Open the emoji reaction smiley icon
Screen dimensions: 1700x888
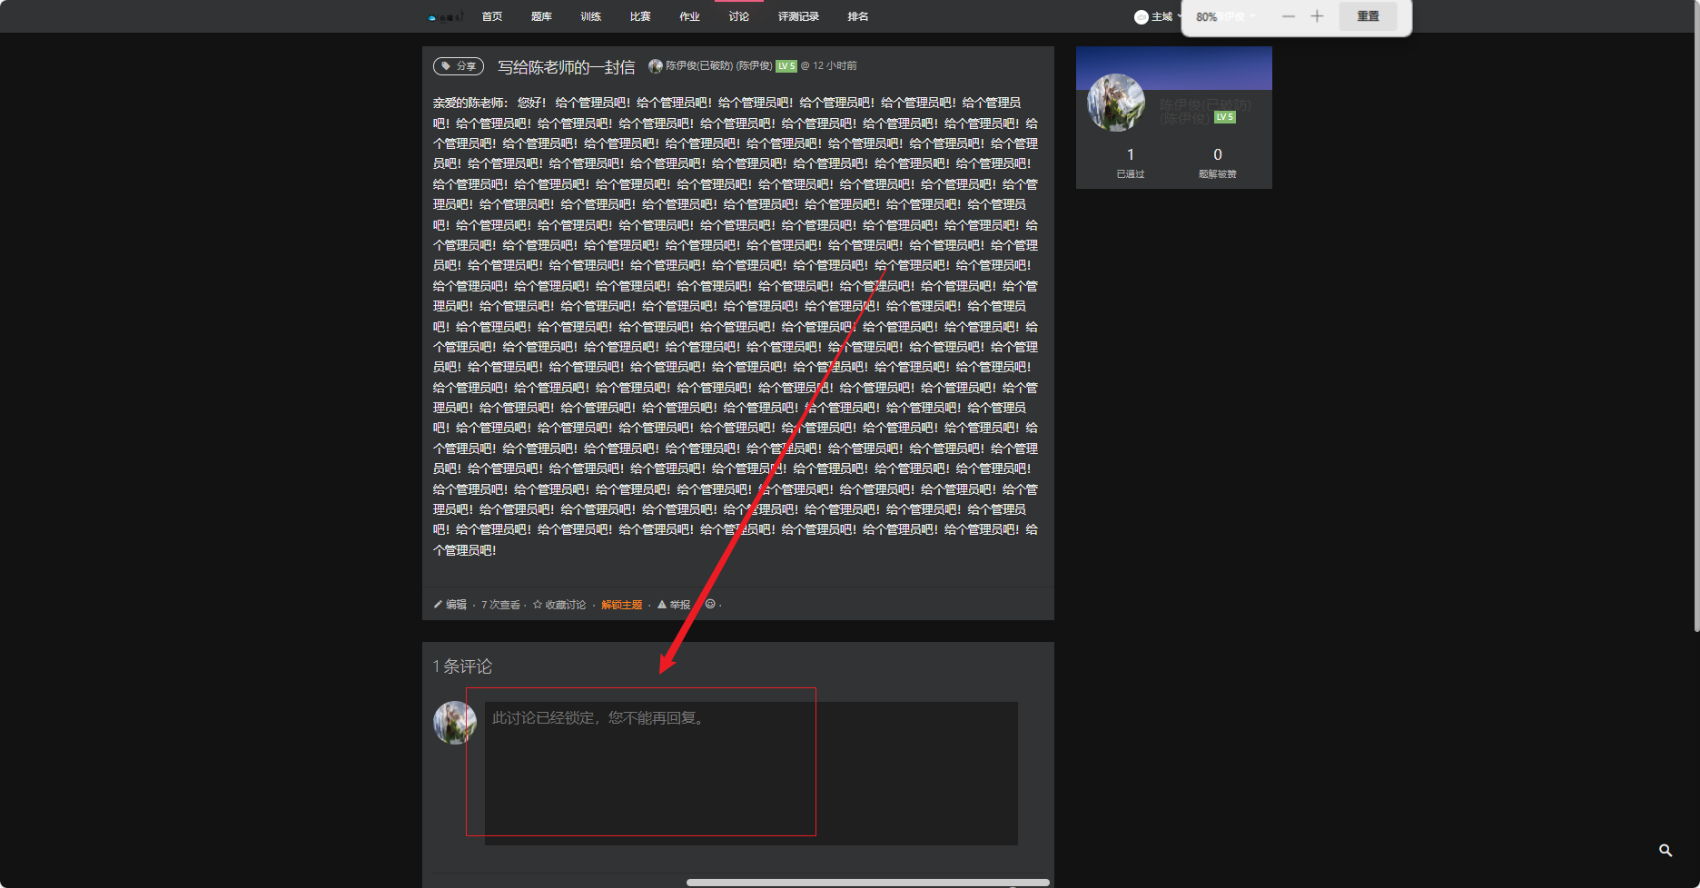tap(710, 604)
